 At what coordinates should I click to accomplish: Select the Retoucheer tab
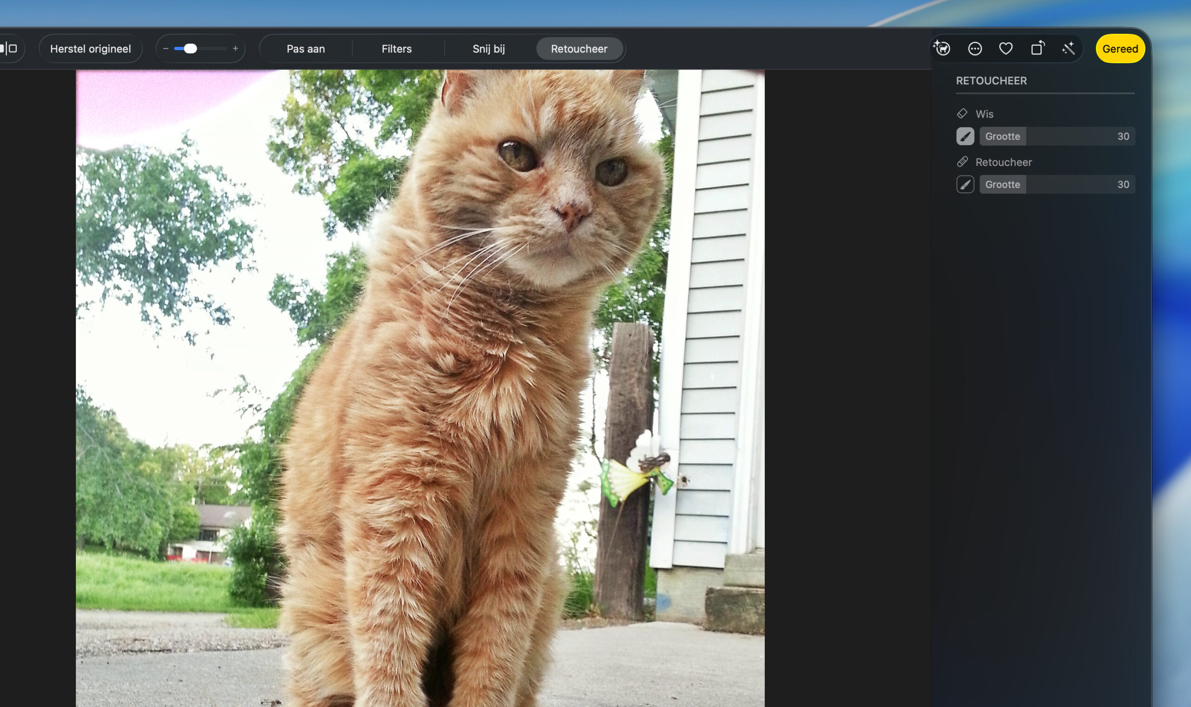coord(579,48)
